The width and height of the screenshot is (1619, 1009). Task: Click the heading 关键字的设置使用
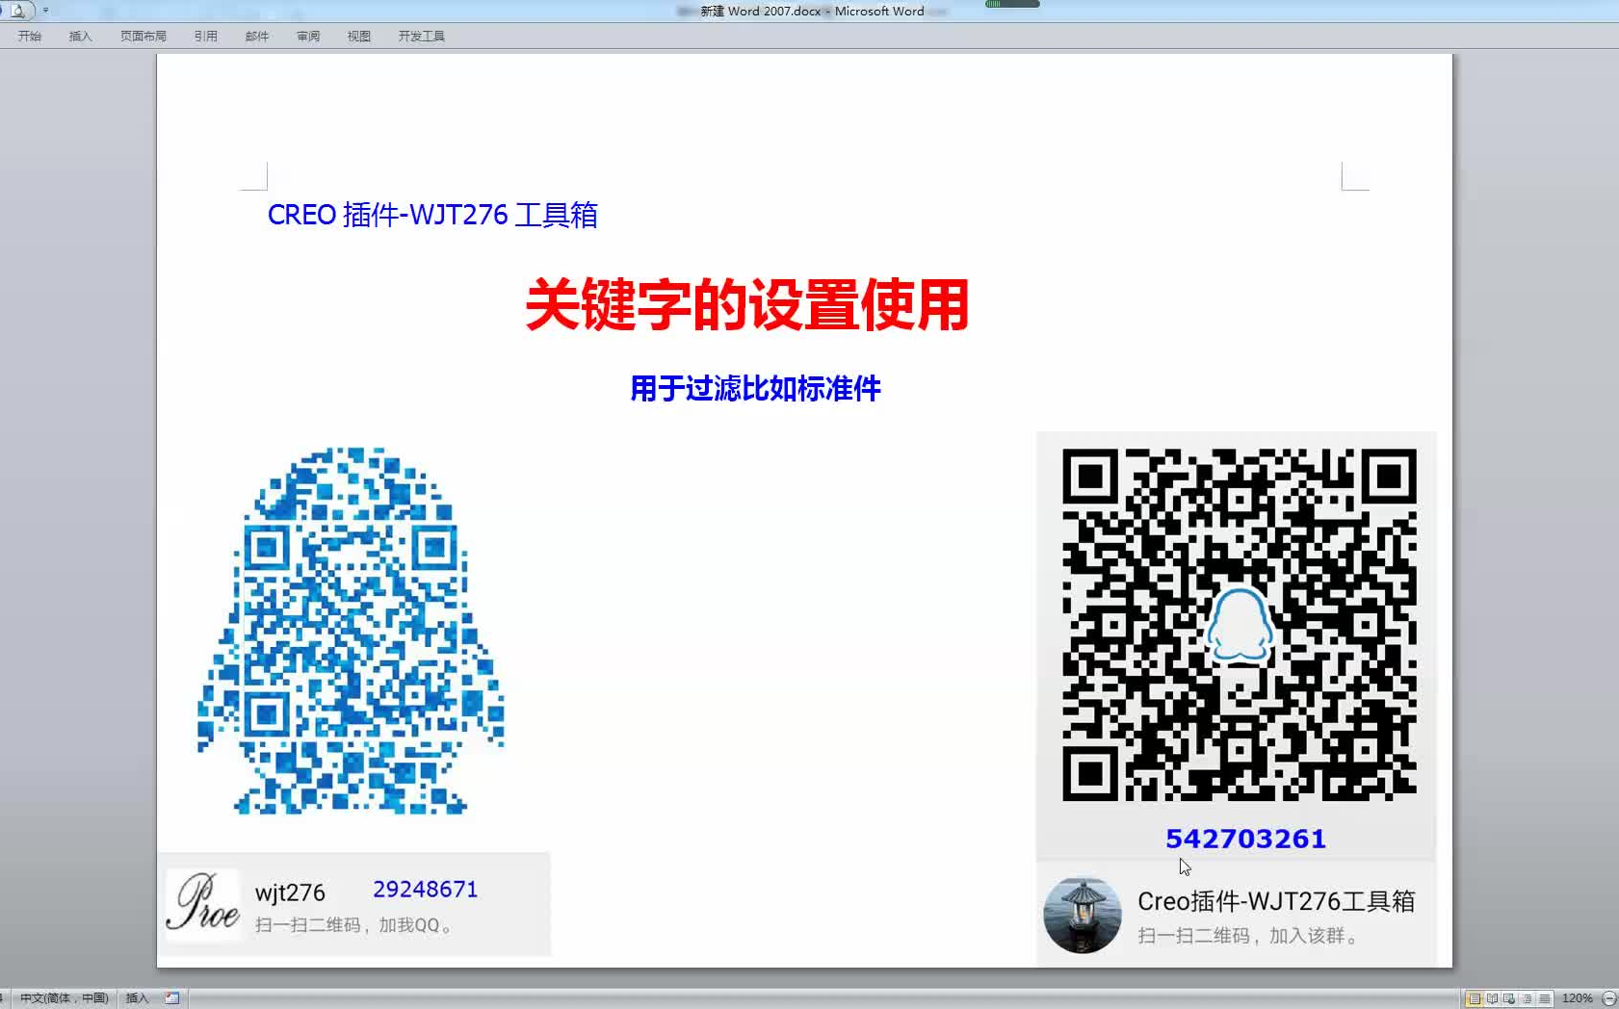(747, 305)
